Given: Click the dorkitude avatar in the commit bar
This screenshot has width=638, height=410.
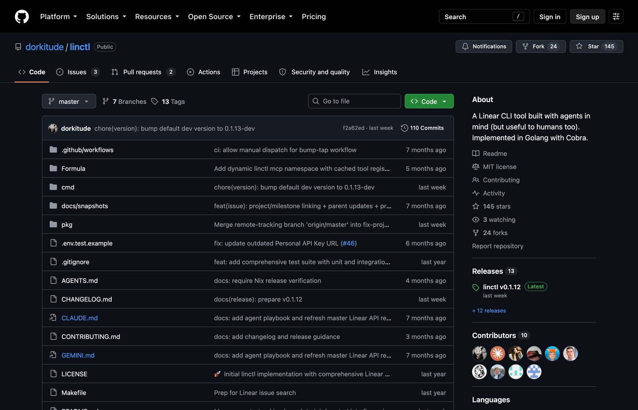Looking at the screenshot, I should [53, 128].
